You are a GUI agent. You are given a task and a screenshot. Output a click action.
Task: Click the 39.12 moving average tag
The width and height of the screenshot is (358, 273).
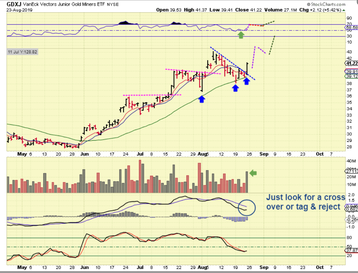tap(352, 76)
